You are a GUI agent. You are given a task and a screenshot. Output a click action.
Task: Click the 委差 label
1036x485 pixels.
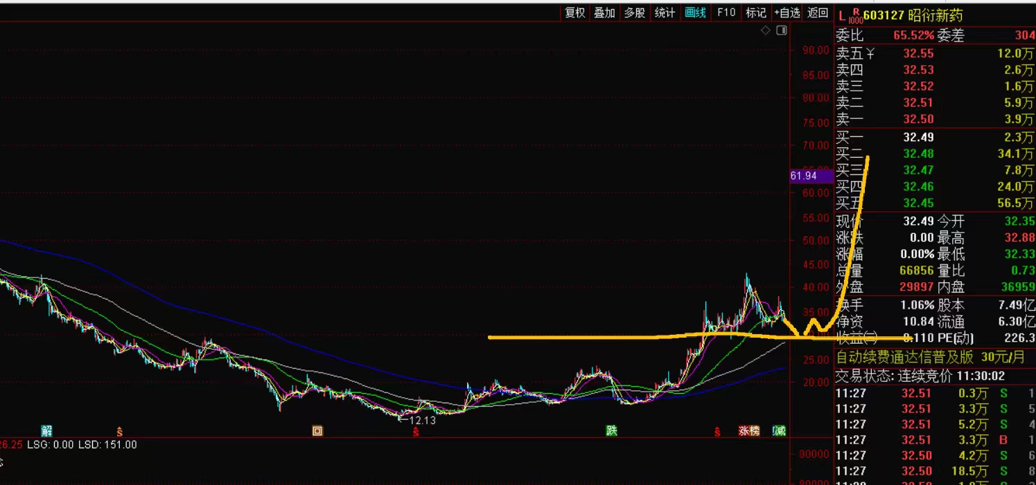pos(951,35)
